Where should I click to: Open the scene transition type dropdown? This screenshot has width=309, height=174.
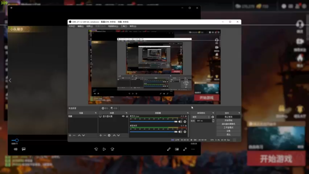(x=200, y=117)
